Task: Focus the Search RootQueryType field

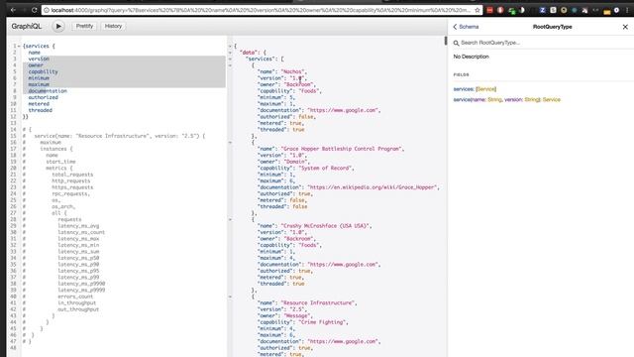Action: [x=541, y=43]
